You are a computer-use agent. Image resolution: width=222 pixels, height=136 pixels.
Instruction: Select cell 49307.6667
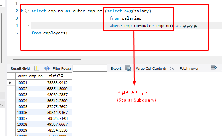pyautogui.click(x=59, y=124)
